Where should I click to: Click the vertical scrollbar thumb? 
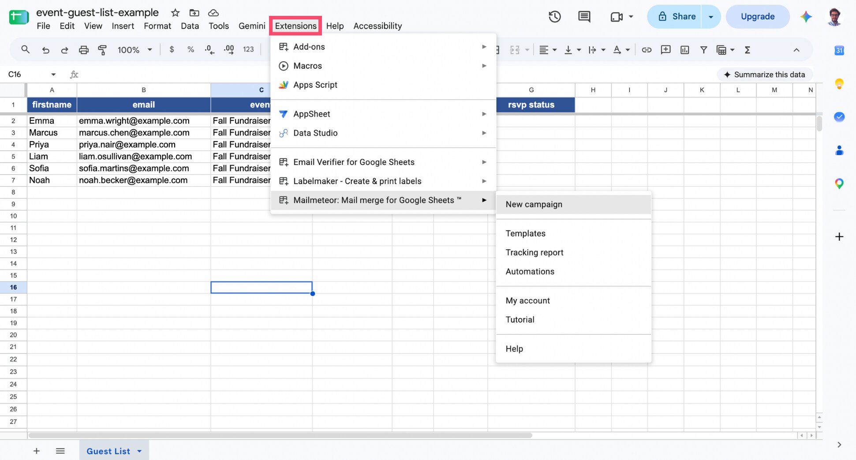[x=819, y=123]
